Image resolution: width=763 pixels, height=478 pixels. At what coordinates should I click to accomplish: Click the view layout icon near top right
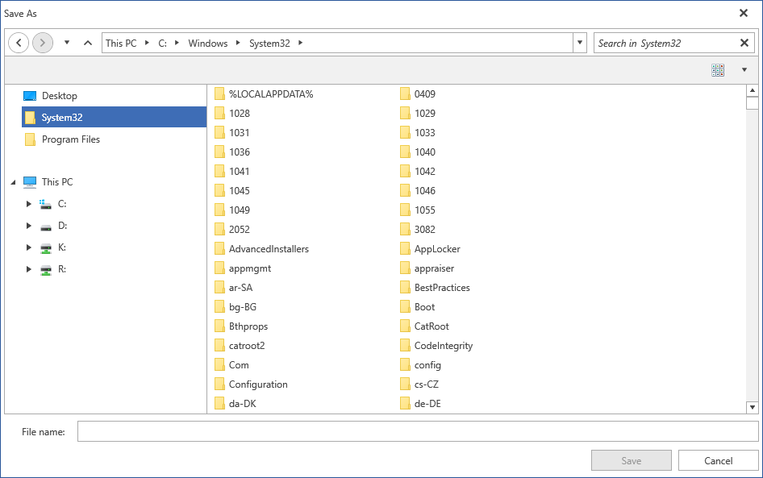click(718, 69)
